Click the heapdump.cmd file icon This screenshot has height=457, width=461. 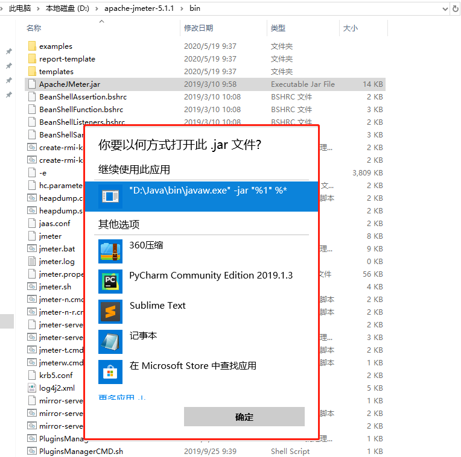32,198
